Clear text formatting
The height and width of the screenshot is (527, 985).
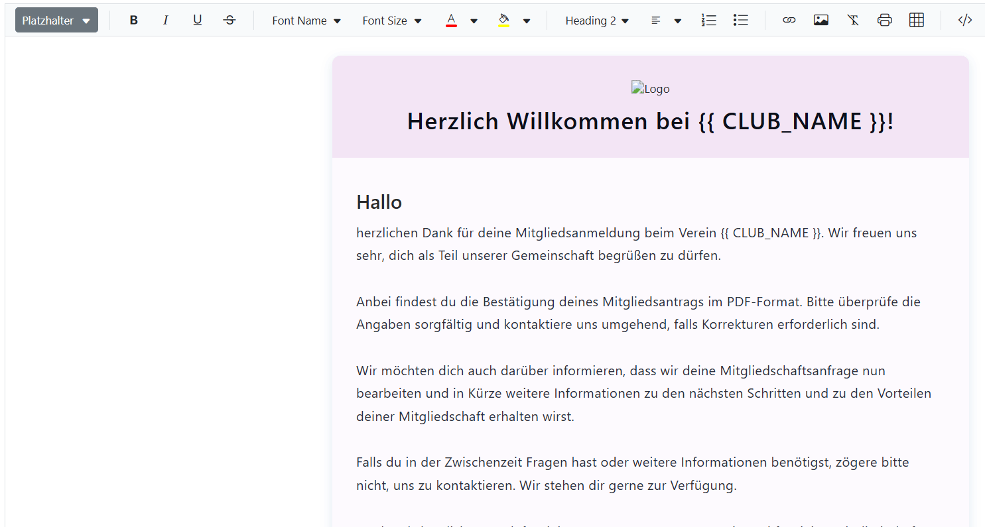click(x=853, y=21)
